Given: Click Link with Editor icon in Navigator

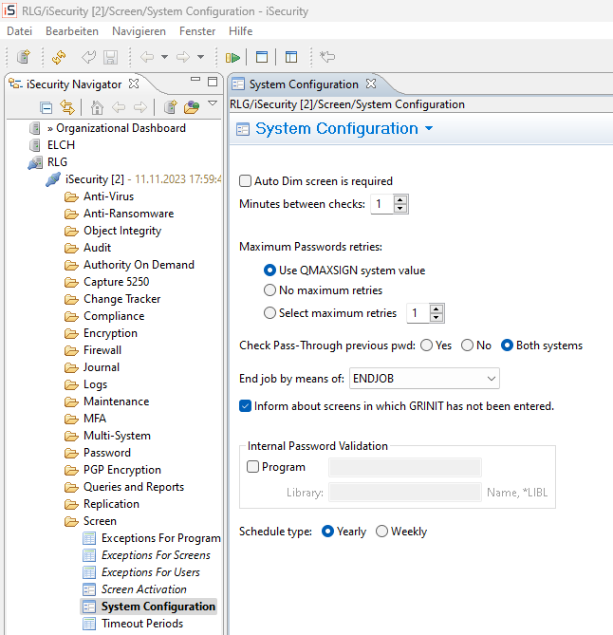Looking at the screenshot, I should 67,107.
